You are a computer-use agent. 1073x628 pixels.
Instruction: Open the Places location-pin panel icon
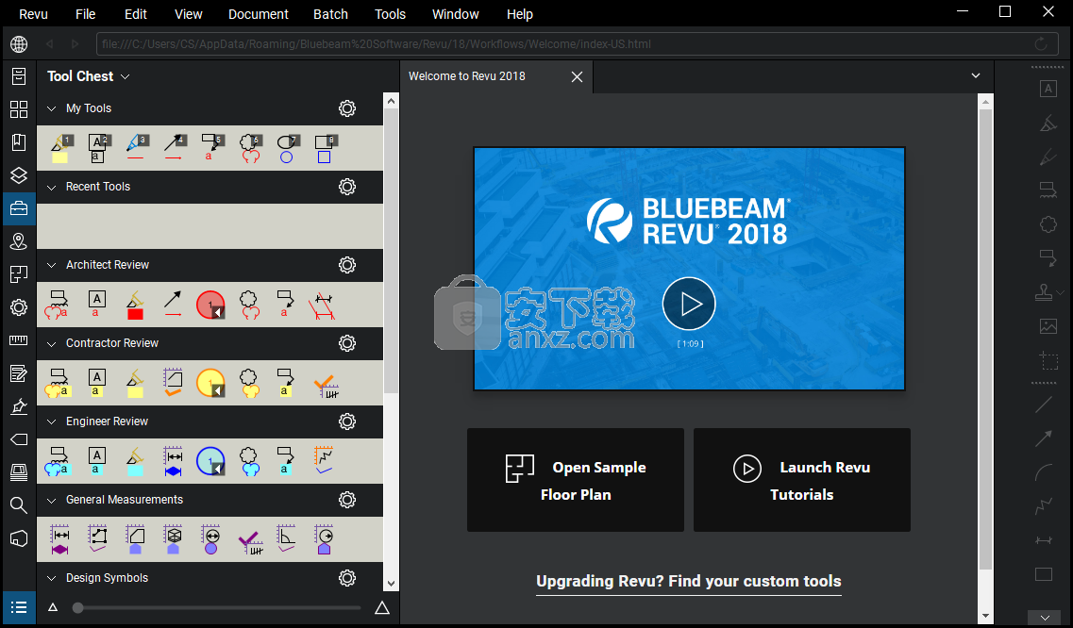(19, 241)
